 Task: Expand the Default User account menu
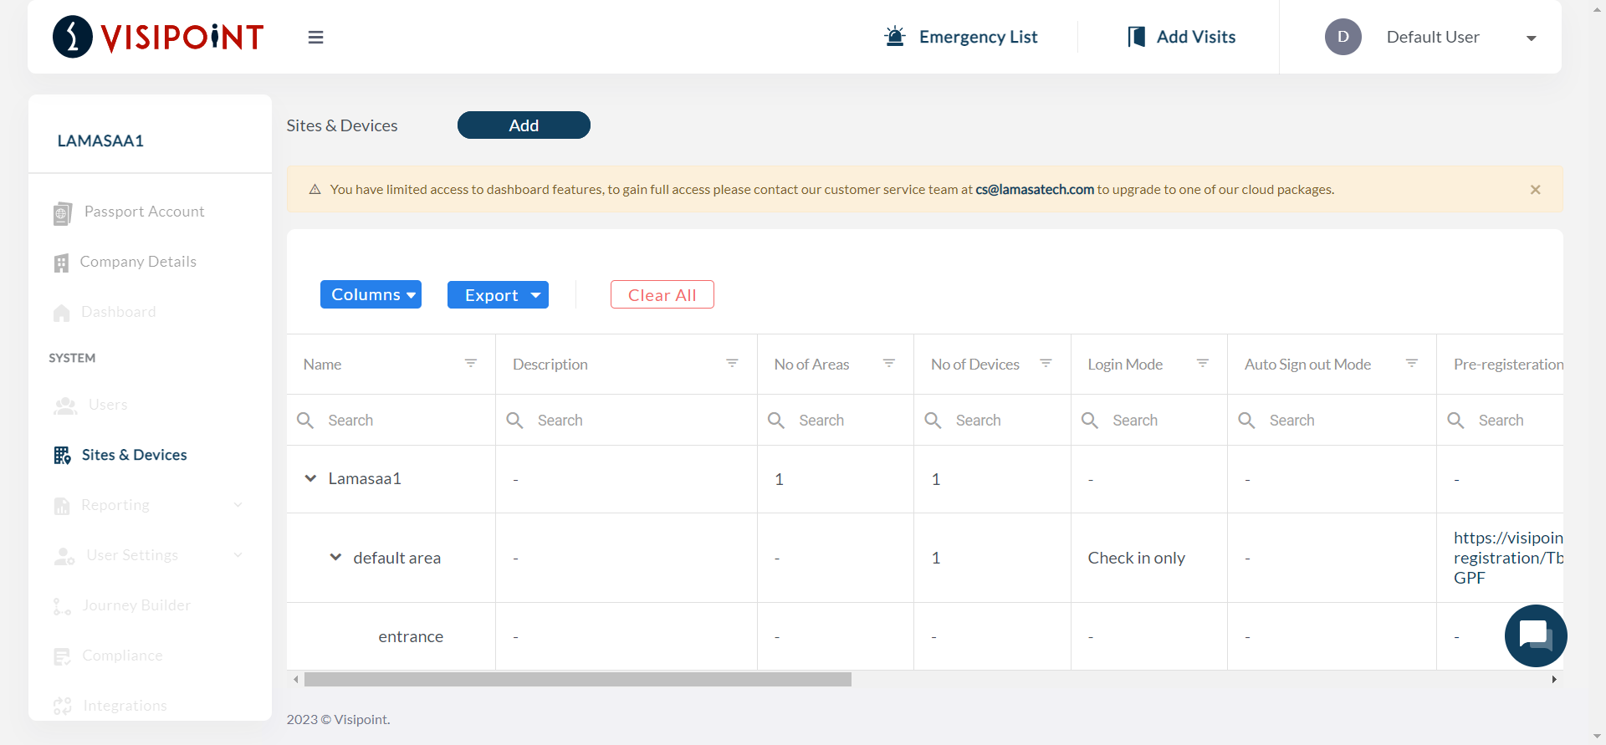coord(1531,38)
